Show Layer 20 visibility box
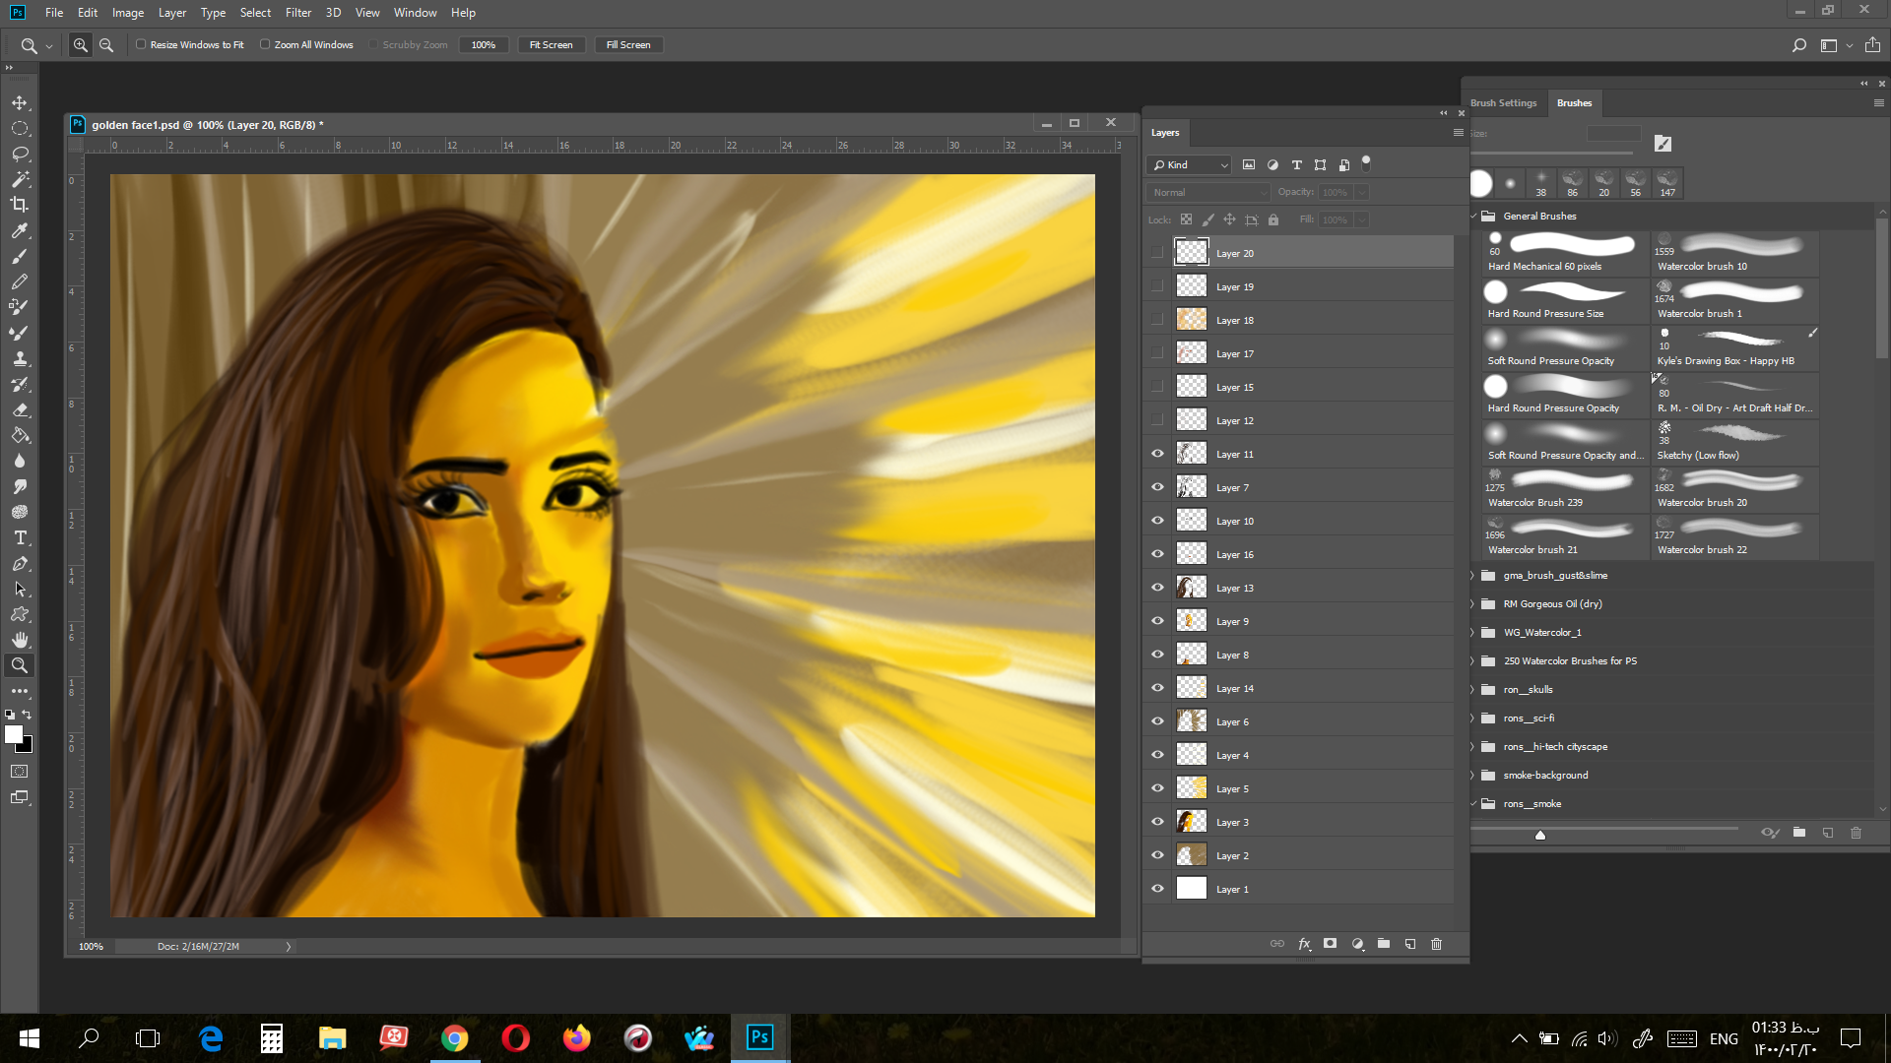Screen dimensions: 1891x1063 point(1158,253)
